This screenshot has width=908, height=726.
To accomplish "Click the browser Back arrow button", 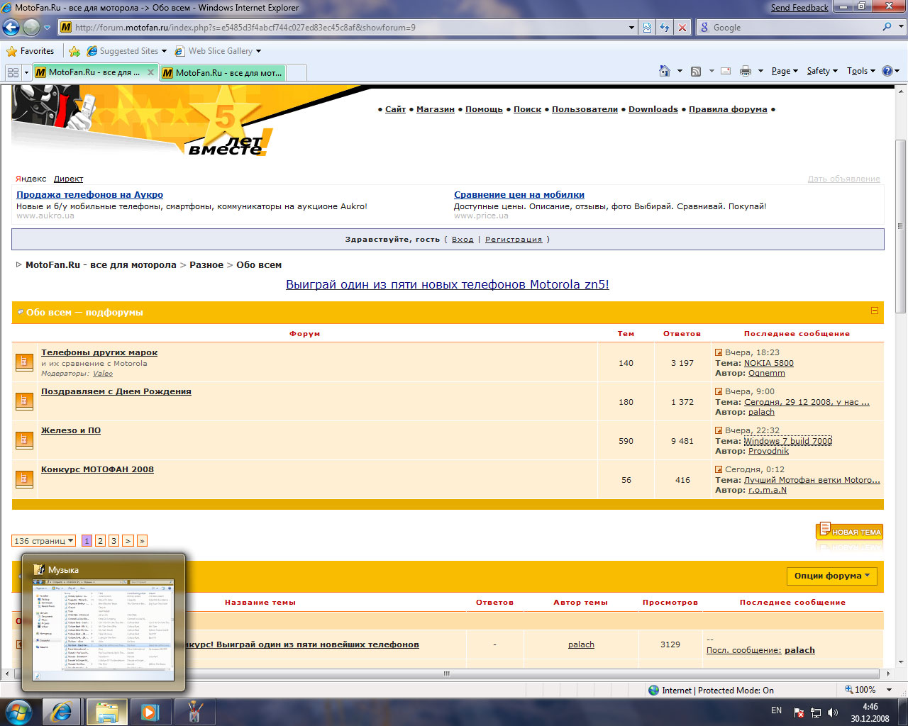I will pos(11,27).
